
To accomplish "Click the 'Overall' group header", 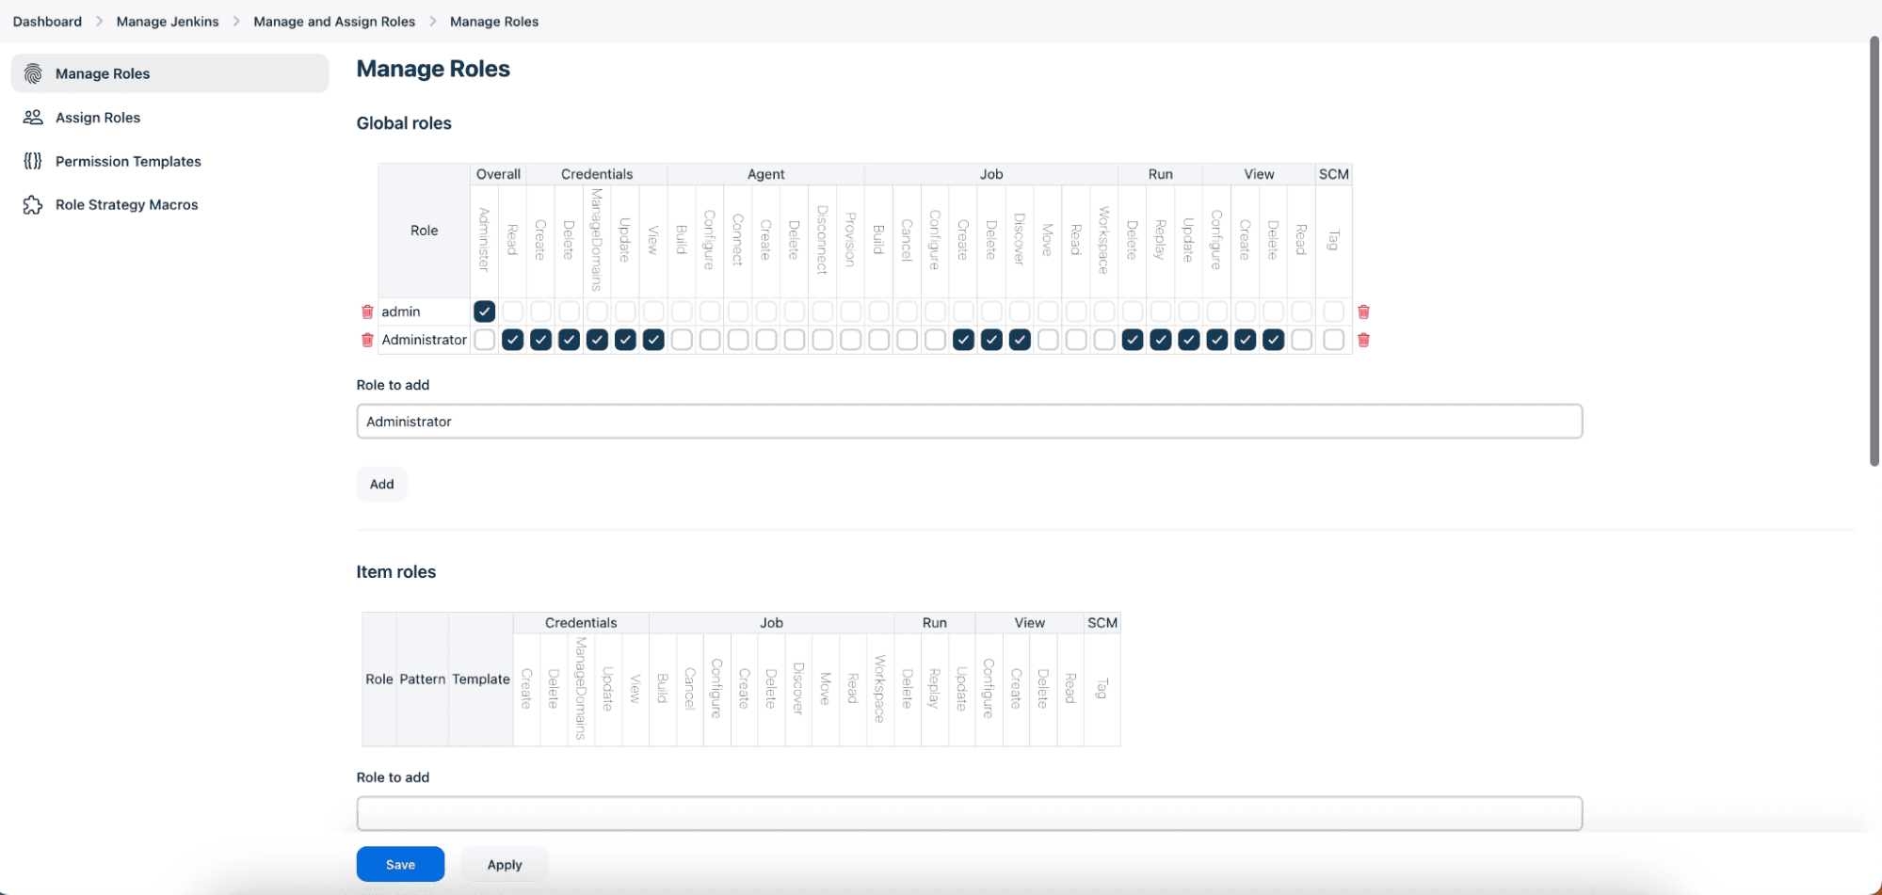I will tap(498, 174).
